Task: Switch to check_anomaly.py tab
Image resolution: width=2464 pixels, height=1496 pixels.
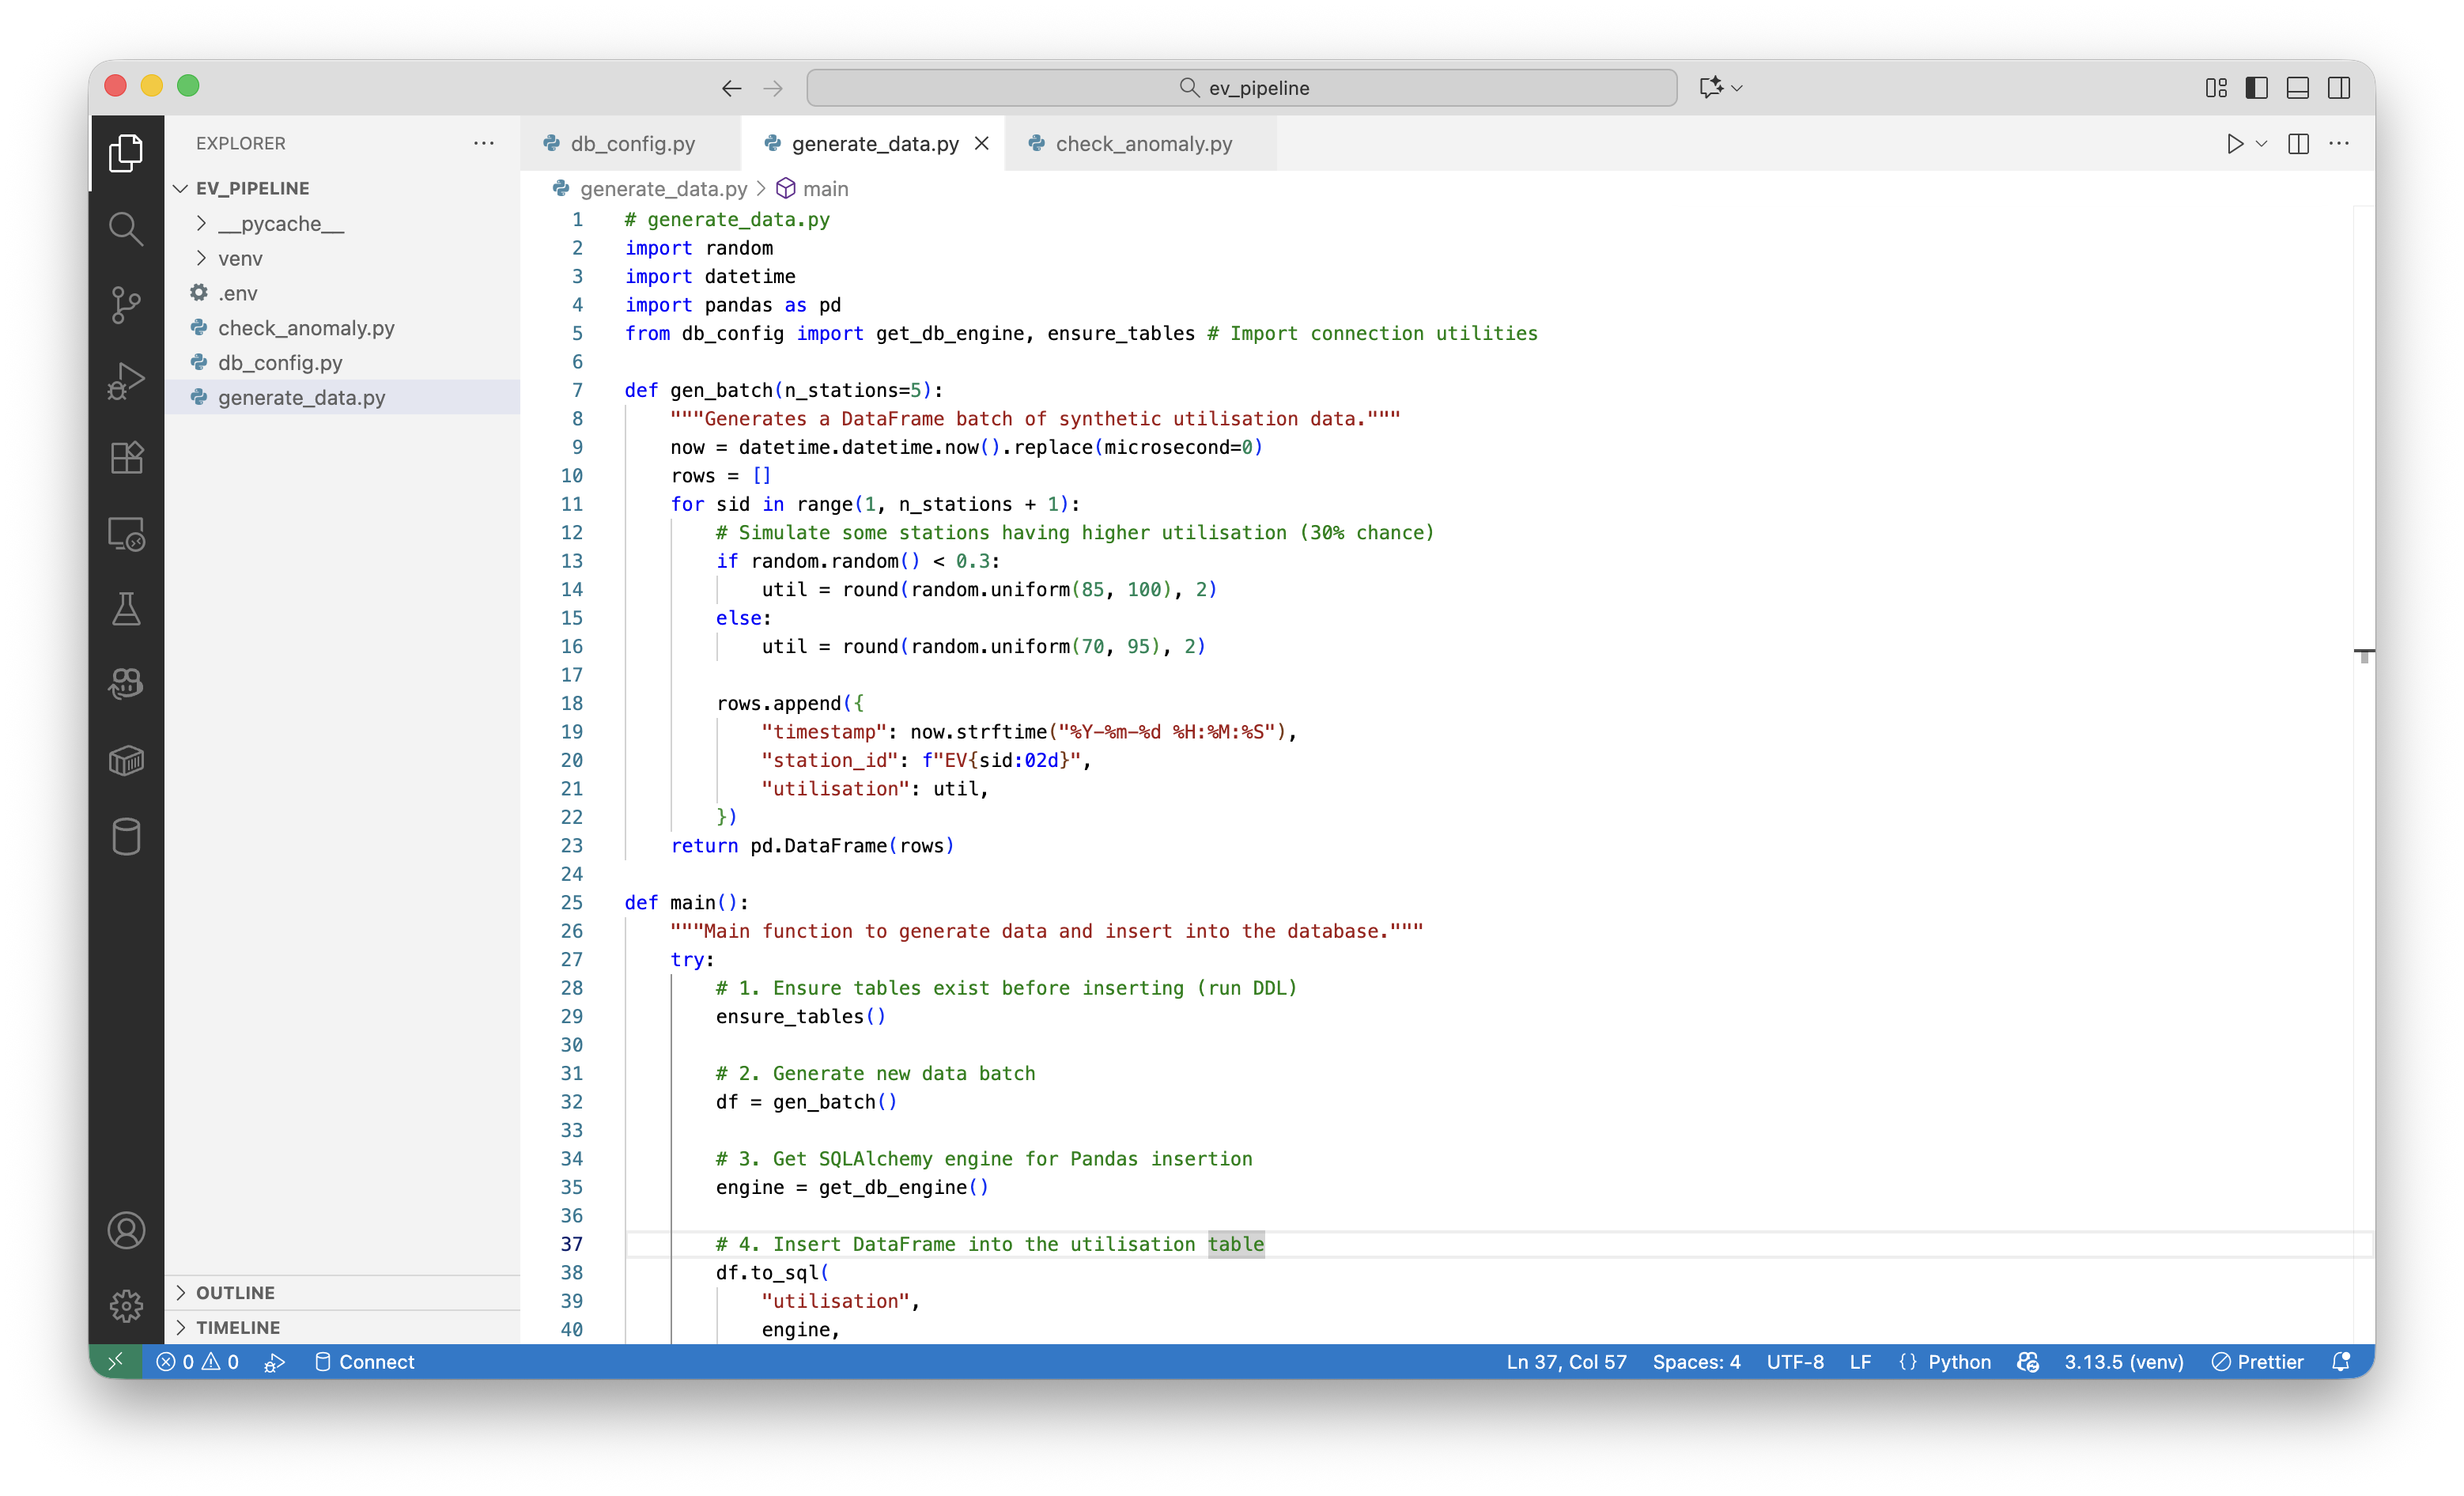Action: click(1143, 144)
